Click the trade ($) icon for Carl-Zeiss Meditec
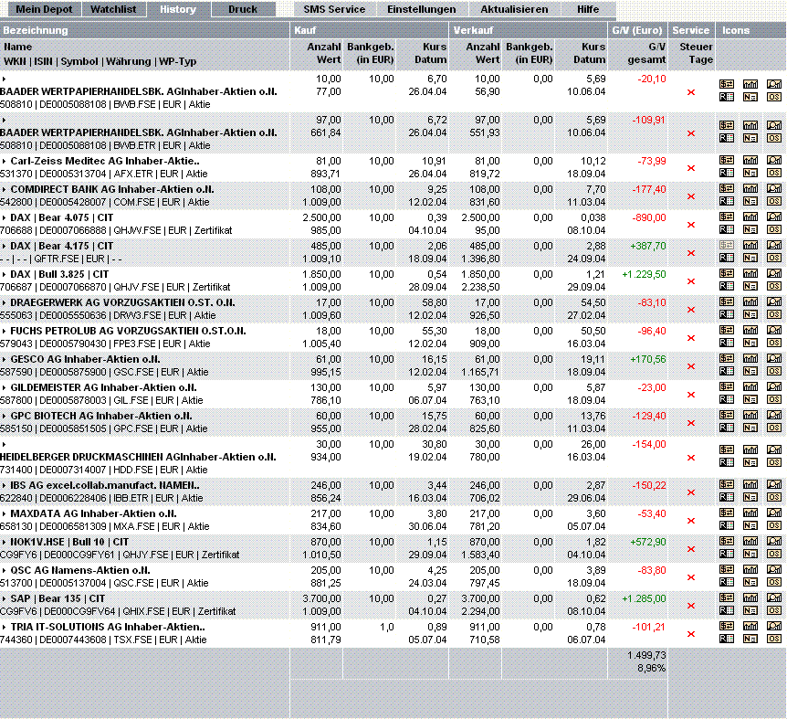This screenshot has width=787, height=719. (726, 160)
